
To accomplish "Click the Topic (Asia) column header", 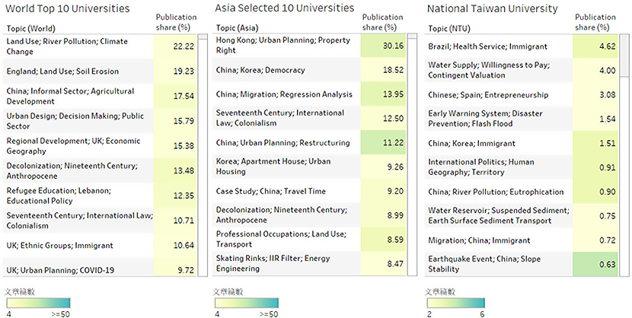I will click(x=237, y=28).
